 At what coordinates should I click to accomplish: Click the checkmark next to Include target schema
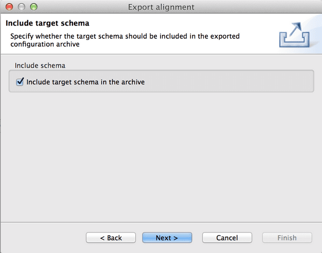coord(20,82)
